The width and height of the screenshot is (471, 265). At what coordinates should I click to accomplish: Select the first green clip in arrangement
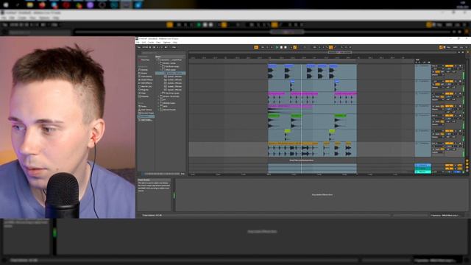tap(273, 116)
